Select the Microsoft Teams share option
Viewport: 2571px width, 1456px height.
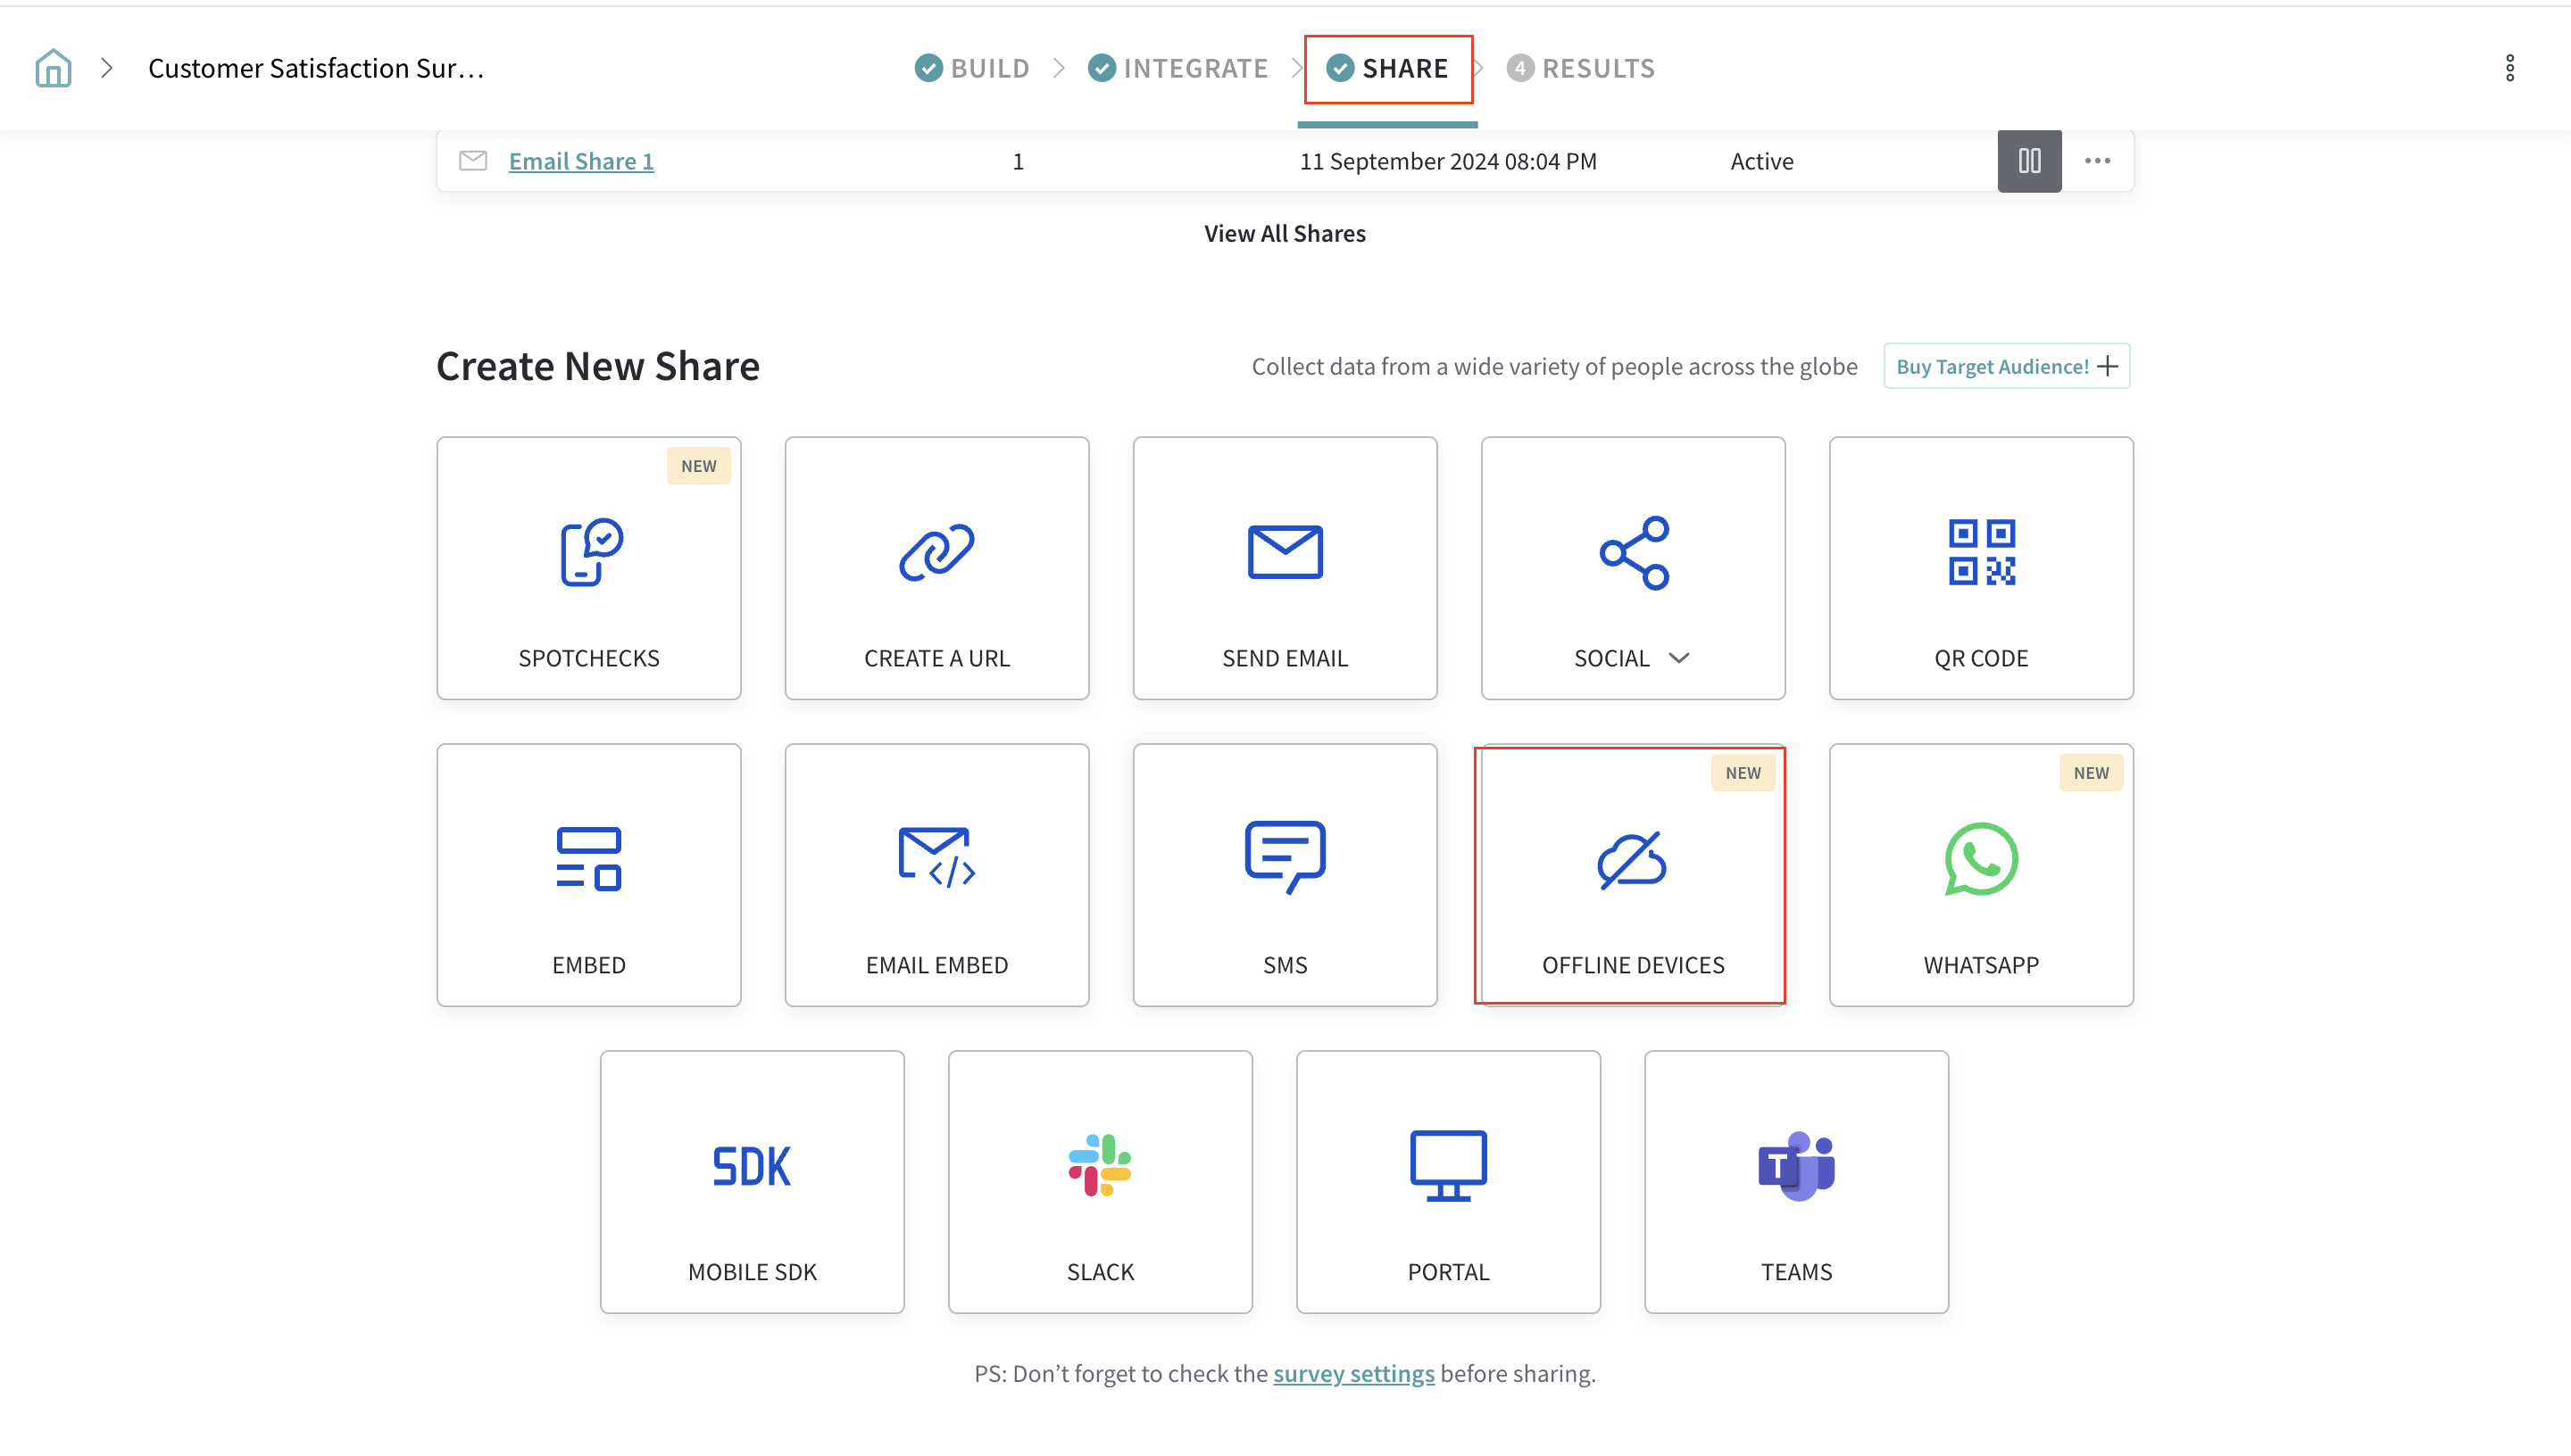[1796, 1182]
